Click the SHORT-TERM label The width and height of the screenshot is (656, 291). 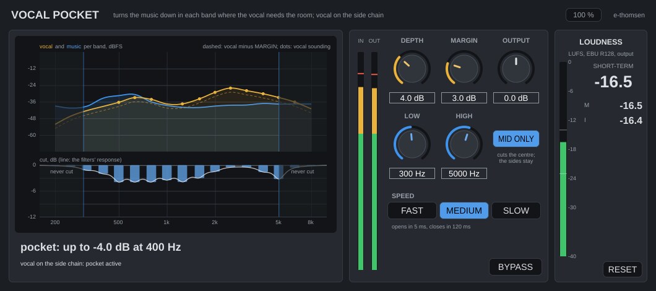(613, 66)
